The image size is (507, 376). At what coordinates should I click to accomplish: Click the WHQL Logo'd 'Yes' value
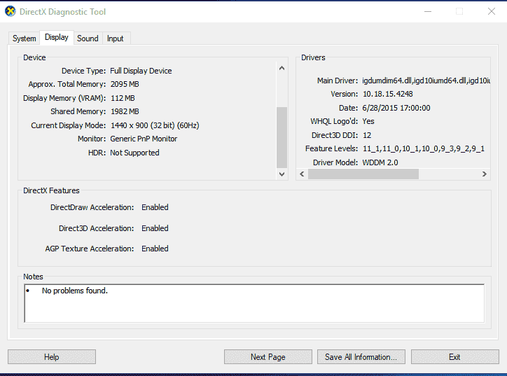368,121
